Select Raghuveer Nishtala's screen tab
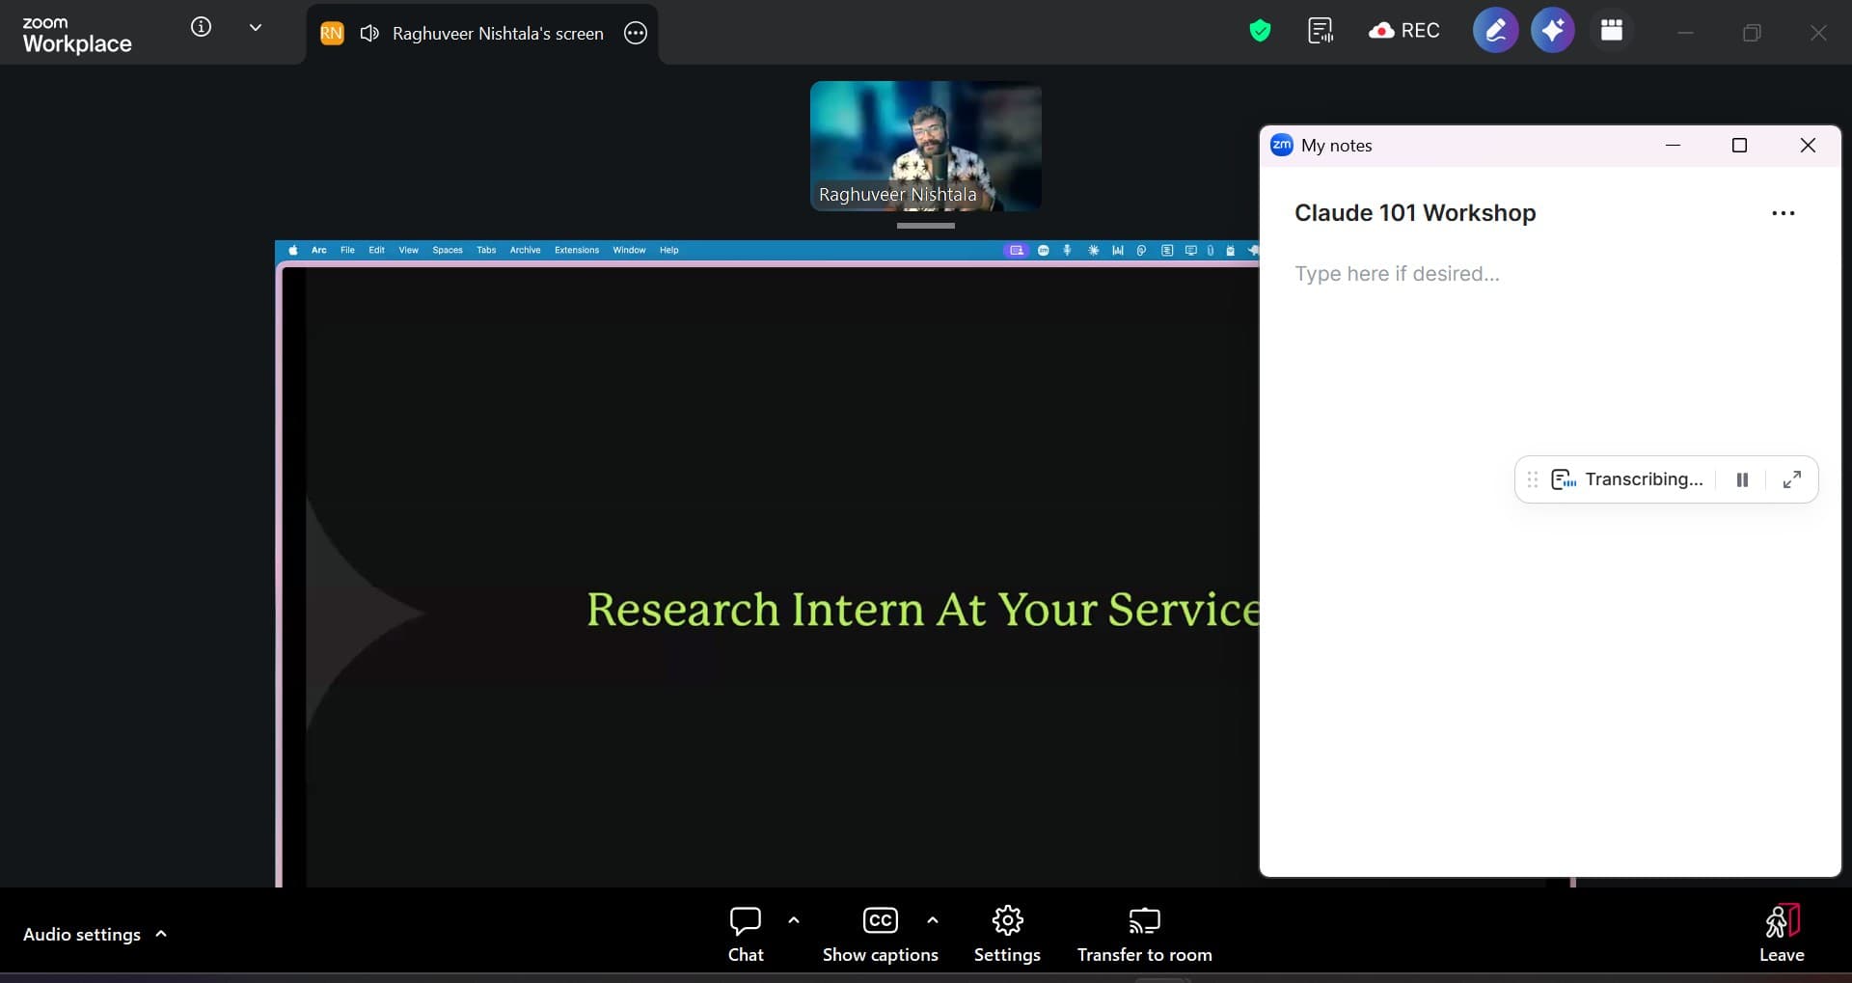 coord(482,34)
